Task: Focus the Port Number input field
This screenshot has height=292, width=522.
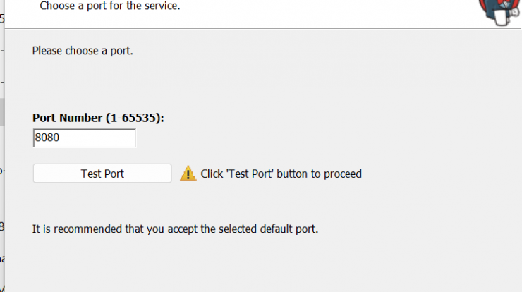Action: pos(85,138)
